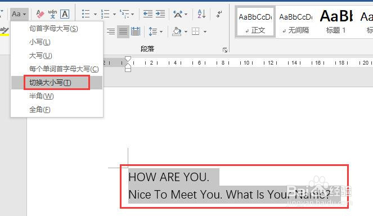Click the Multilevel List icon

coord(124,14)
